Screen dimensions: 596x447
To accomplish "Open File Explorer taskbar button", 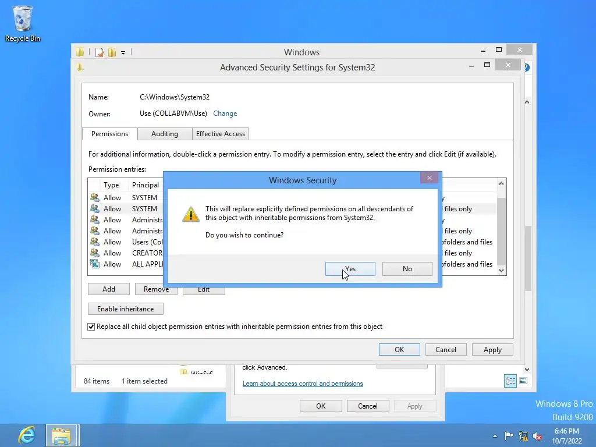I will [62, 435].
